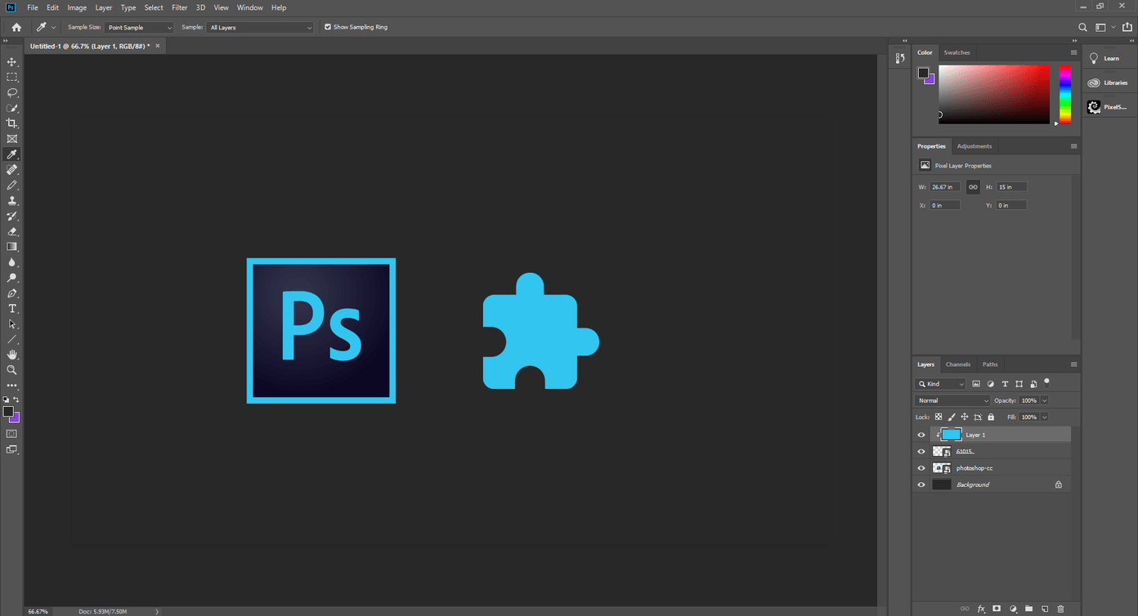Image resolution: width=1138 pixels, height=616 pixels.
Task: Open the Window menu
Action: (x=249, y=7)
